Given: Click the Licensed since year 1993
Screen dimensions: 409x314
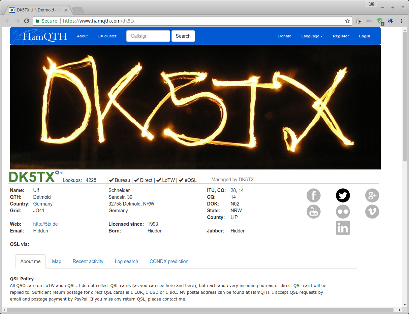Looking at the screenshot, I should (x=153, y=224).
